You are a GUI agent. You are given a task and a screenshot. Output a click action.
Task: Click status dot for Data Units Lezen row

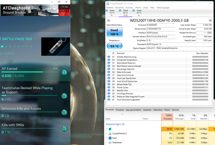click(109, 72)
